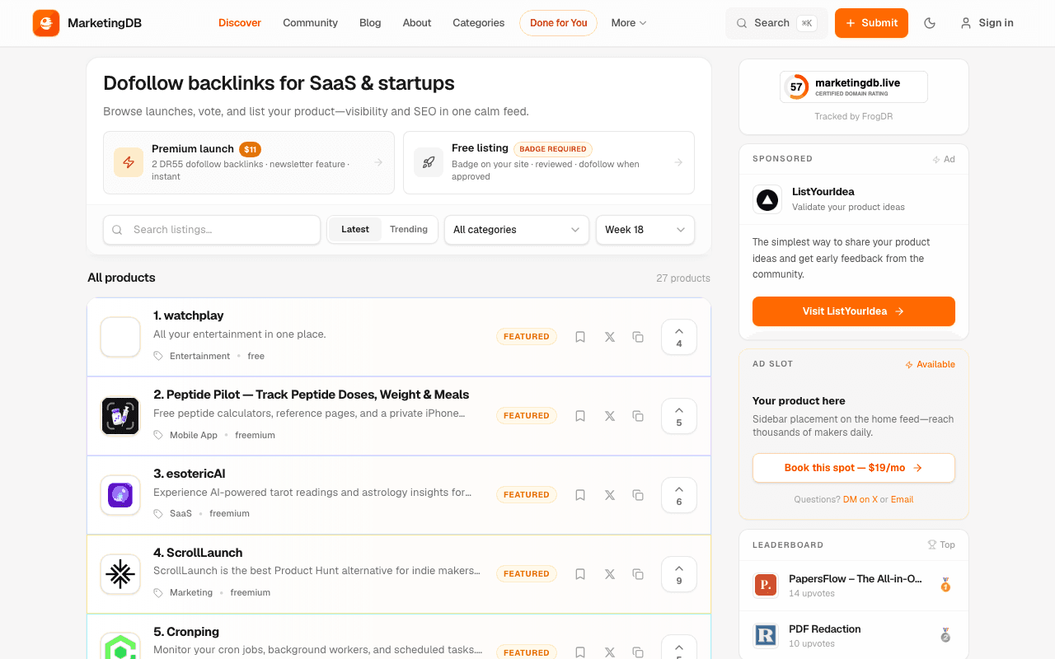Click the Premium launch lightning icon
This screenshot has height=659, width=1055.
129,163
